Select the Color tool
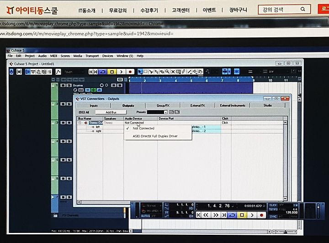The width and height of the screenshot is (329, 243). pyautogui.click(x=201, y=72)
